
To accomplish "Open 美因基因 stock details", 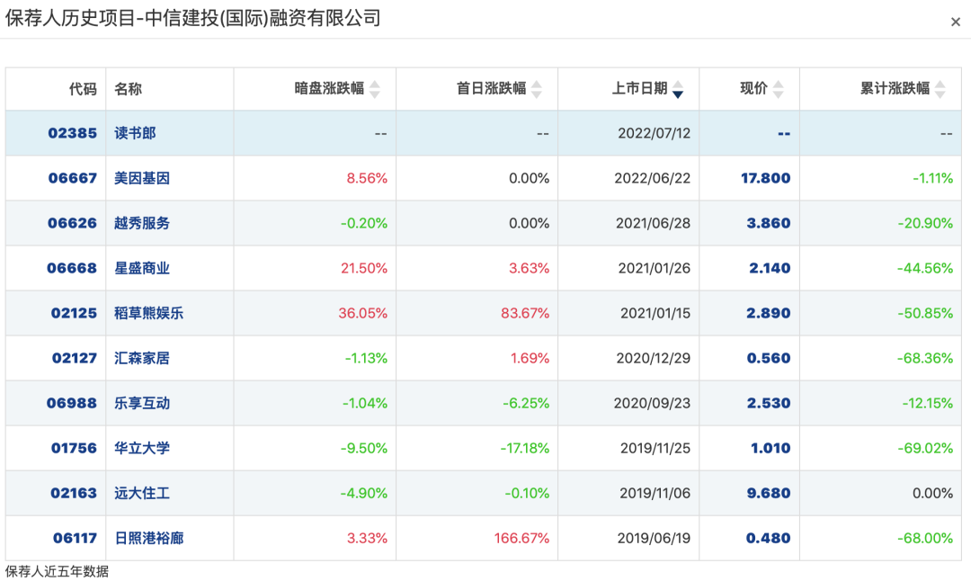I will 142,178.
